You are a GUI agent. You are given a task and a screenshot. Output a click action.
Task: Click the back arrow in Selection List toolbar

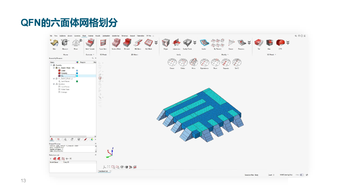coord(67,159)
